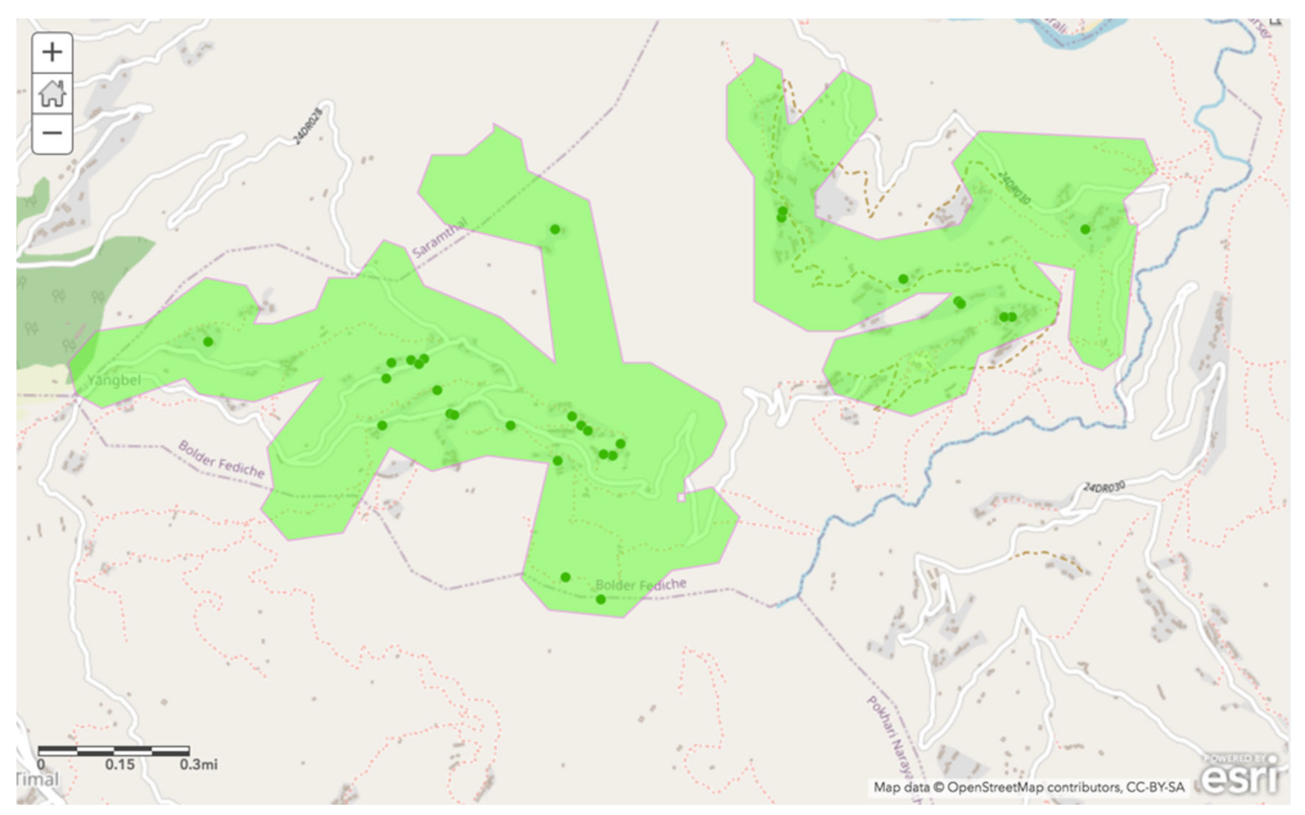
Task: Click the minus zoom-out button
Action: tap(52, 133)
